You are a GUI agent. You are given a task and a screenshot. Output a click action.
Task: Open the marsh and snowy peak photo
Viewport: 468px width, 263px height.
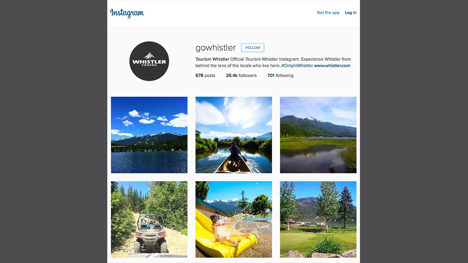[x=318, y=135]
